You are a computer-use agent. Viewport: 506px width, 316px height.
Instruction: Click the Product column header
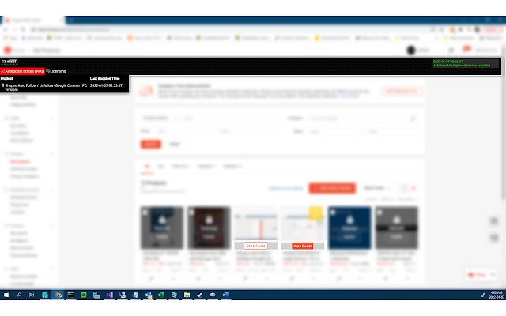[7, 79]
